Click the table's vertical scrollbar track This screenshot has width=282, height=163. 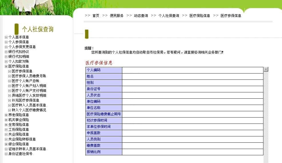click(266, 117)
